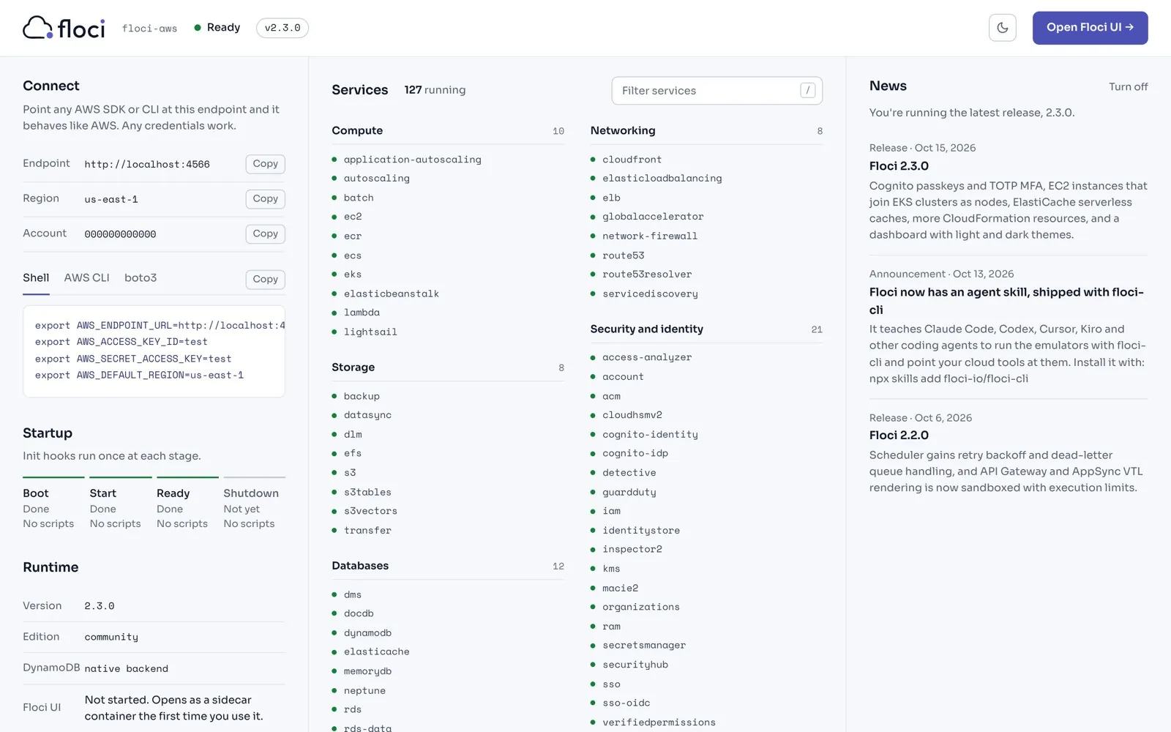The image size is (1171, 732).
Task: Switch to the boto3 tab
Action: [141, 278]
